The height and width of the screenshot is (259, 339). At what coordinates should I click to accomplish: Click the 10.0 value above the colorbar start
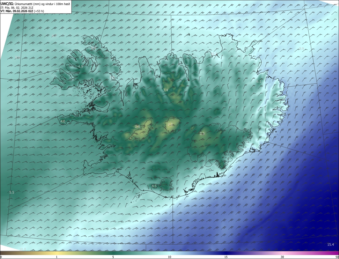click(x=23, y=249)
